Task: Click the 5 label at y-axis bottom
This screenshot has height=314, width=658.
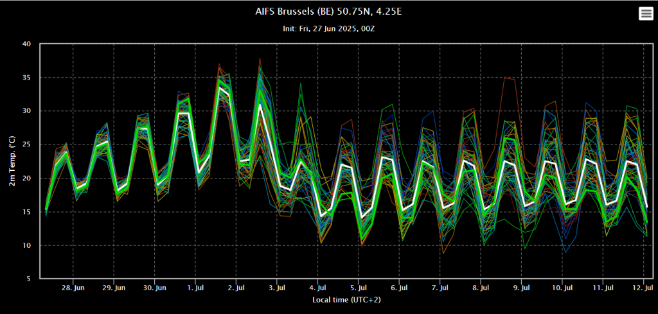Action: coord(28,279)
